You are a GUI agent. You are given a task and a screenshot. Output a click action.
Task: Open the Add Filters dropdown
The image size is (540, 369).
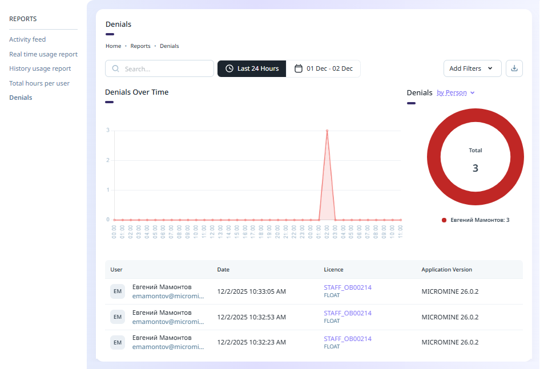[x=472, y=68]
